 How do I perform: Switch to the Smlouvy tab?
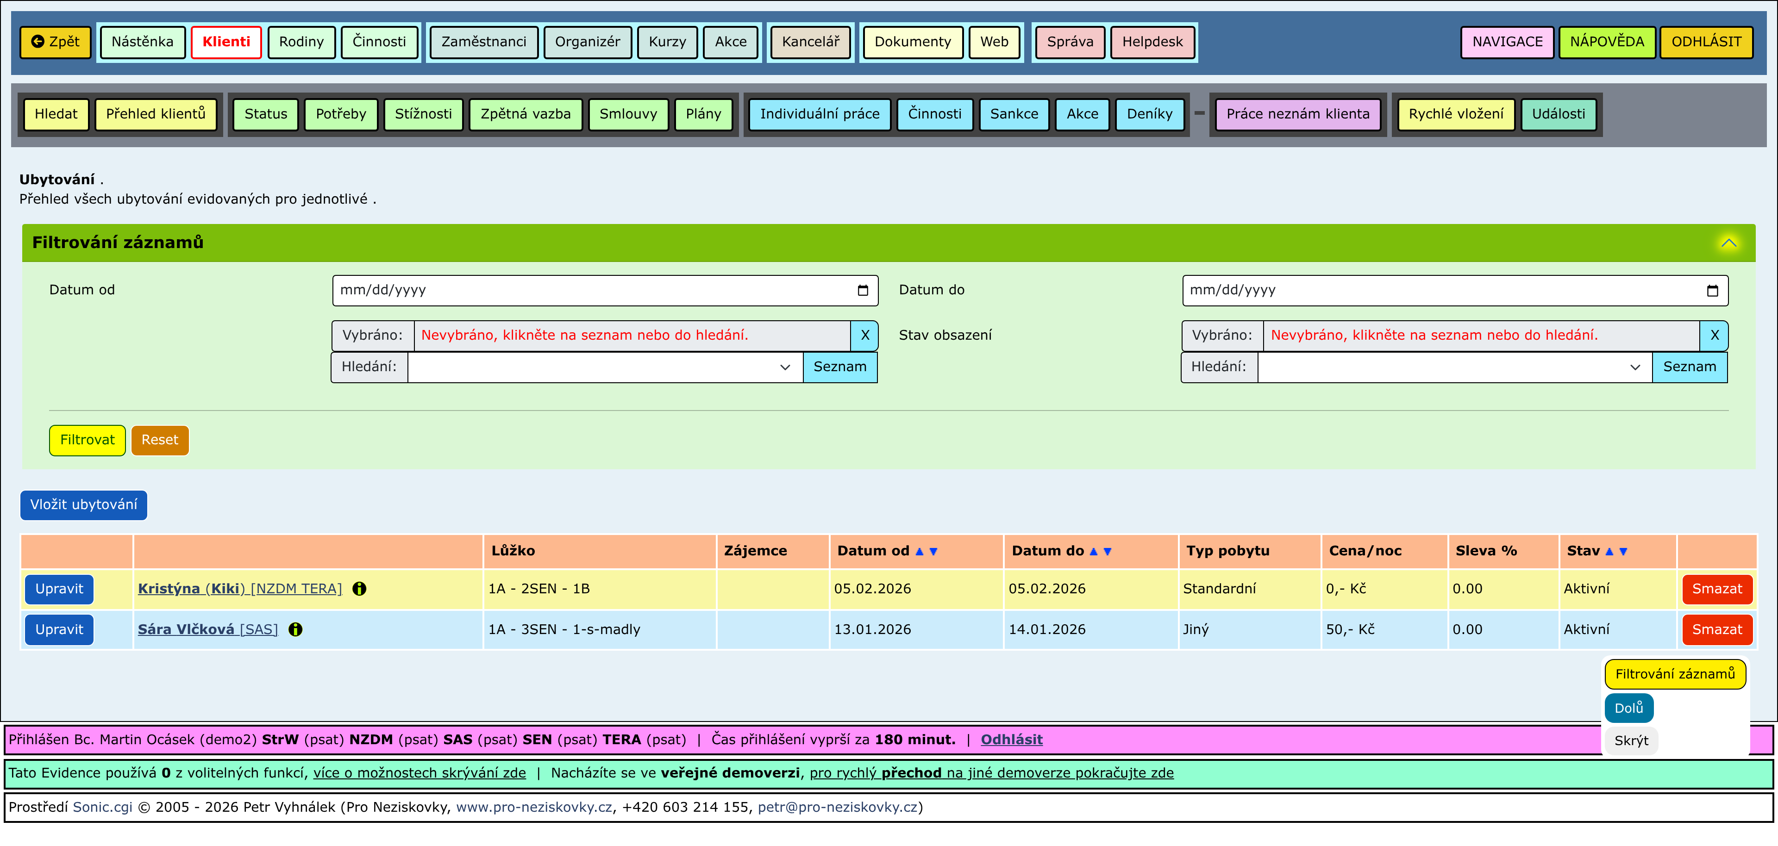click(x=628, y=115)
